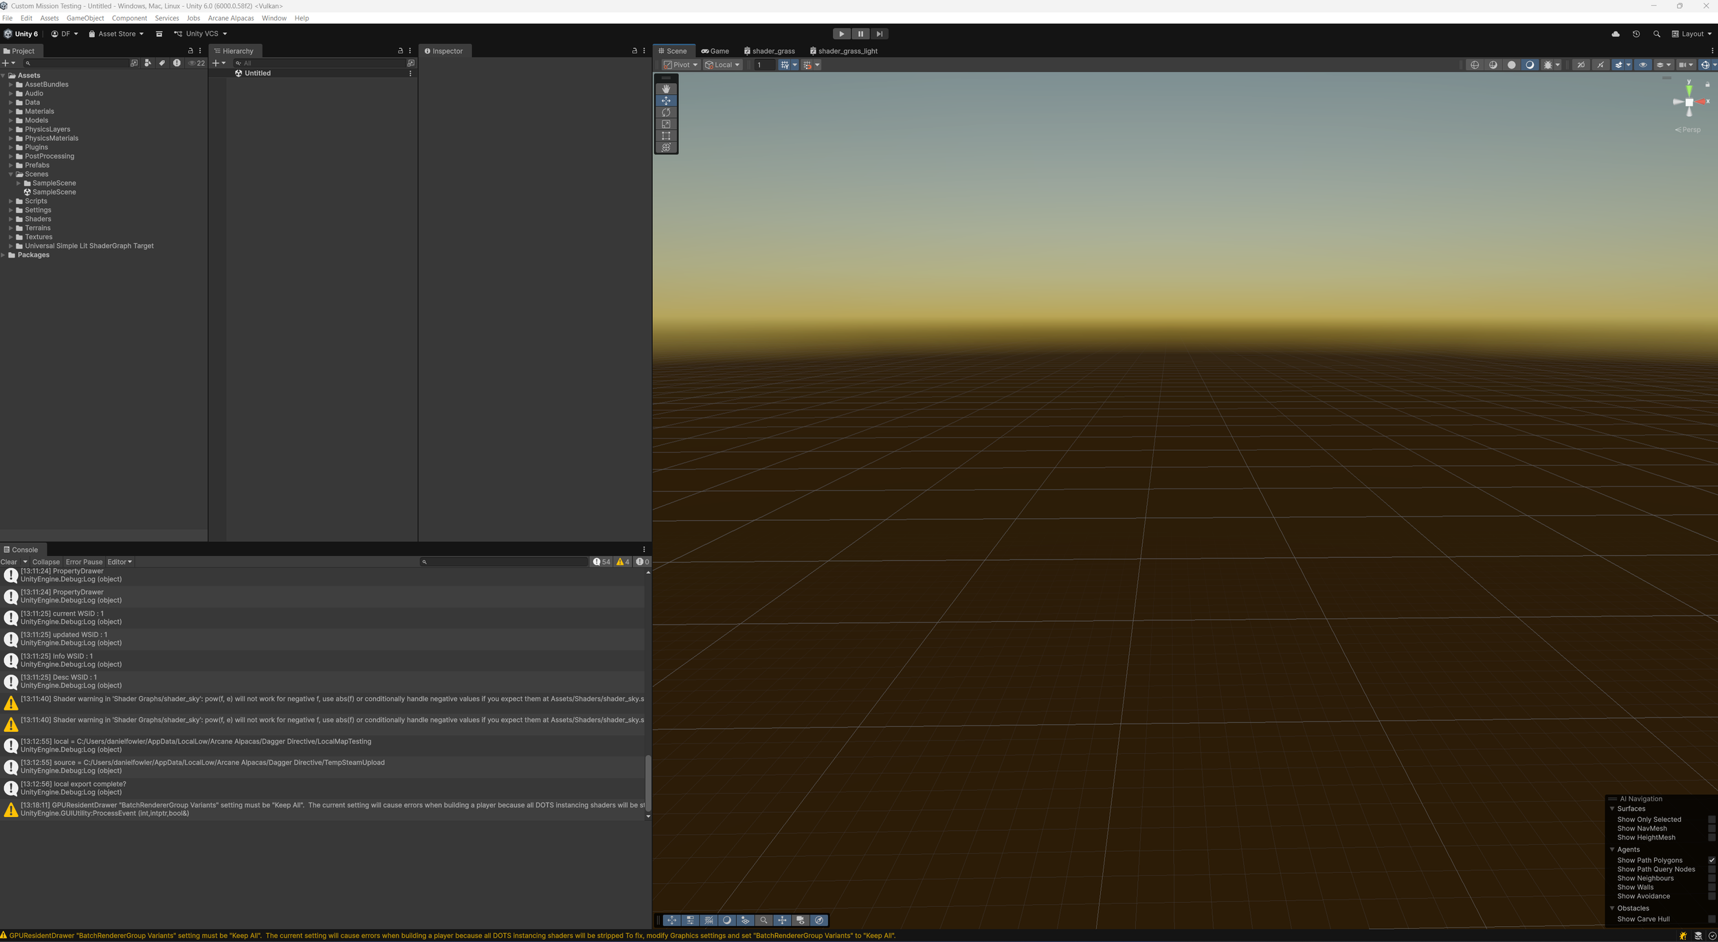1718x942 pixels.
Task: Expand the Prefabs folder
Action: point(11,165)
